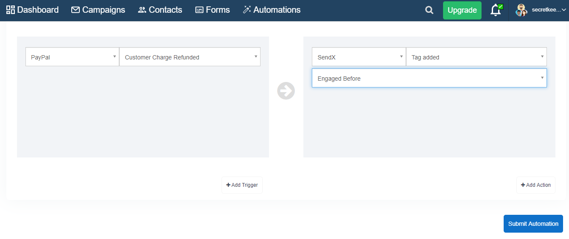The image size is (569, 239).
Task: Open the PayPal trigger app dropdown
Action: coord(72,57)
